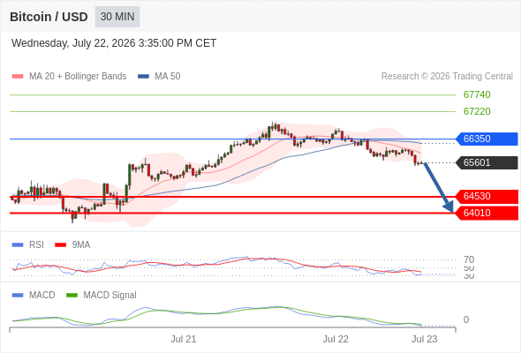This screenshot has width=521, height=353.
Task: Click the Bitcoin / USD title
Action: [49, 17]
